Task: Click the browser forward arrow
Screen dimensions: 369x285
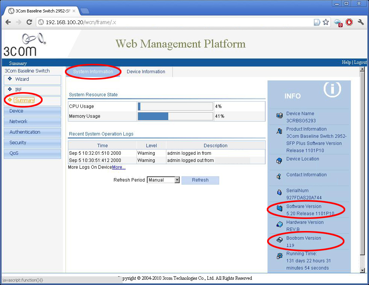Action: (x=18, y=22)
